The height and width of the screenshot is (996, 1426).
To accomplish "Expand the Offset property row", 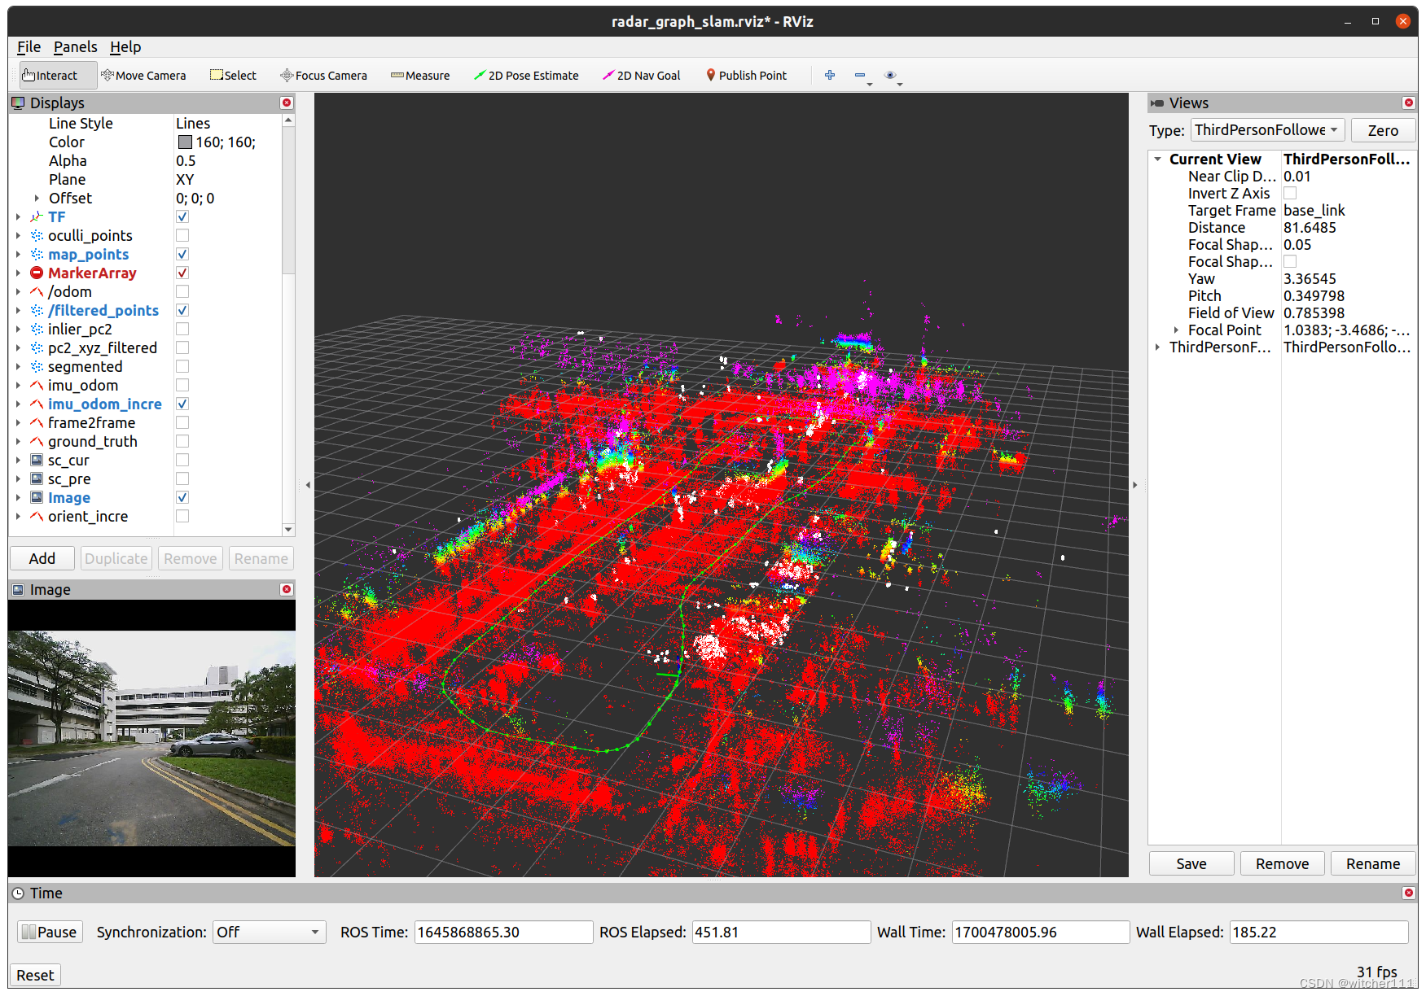I will pyautogui.click(x=37, y=198).
